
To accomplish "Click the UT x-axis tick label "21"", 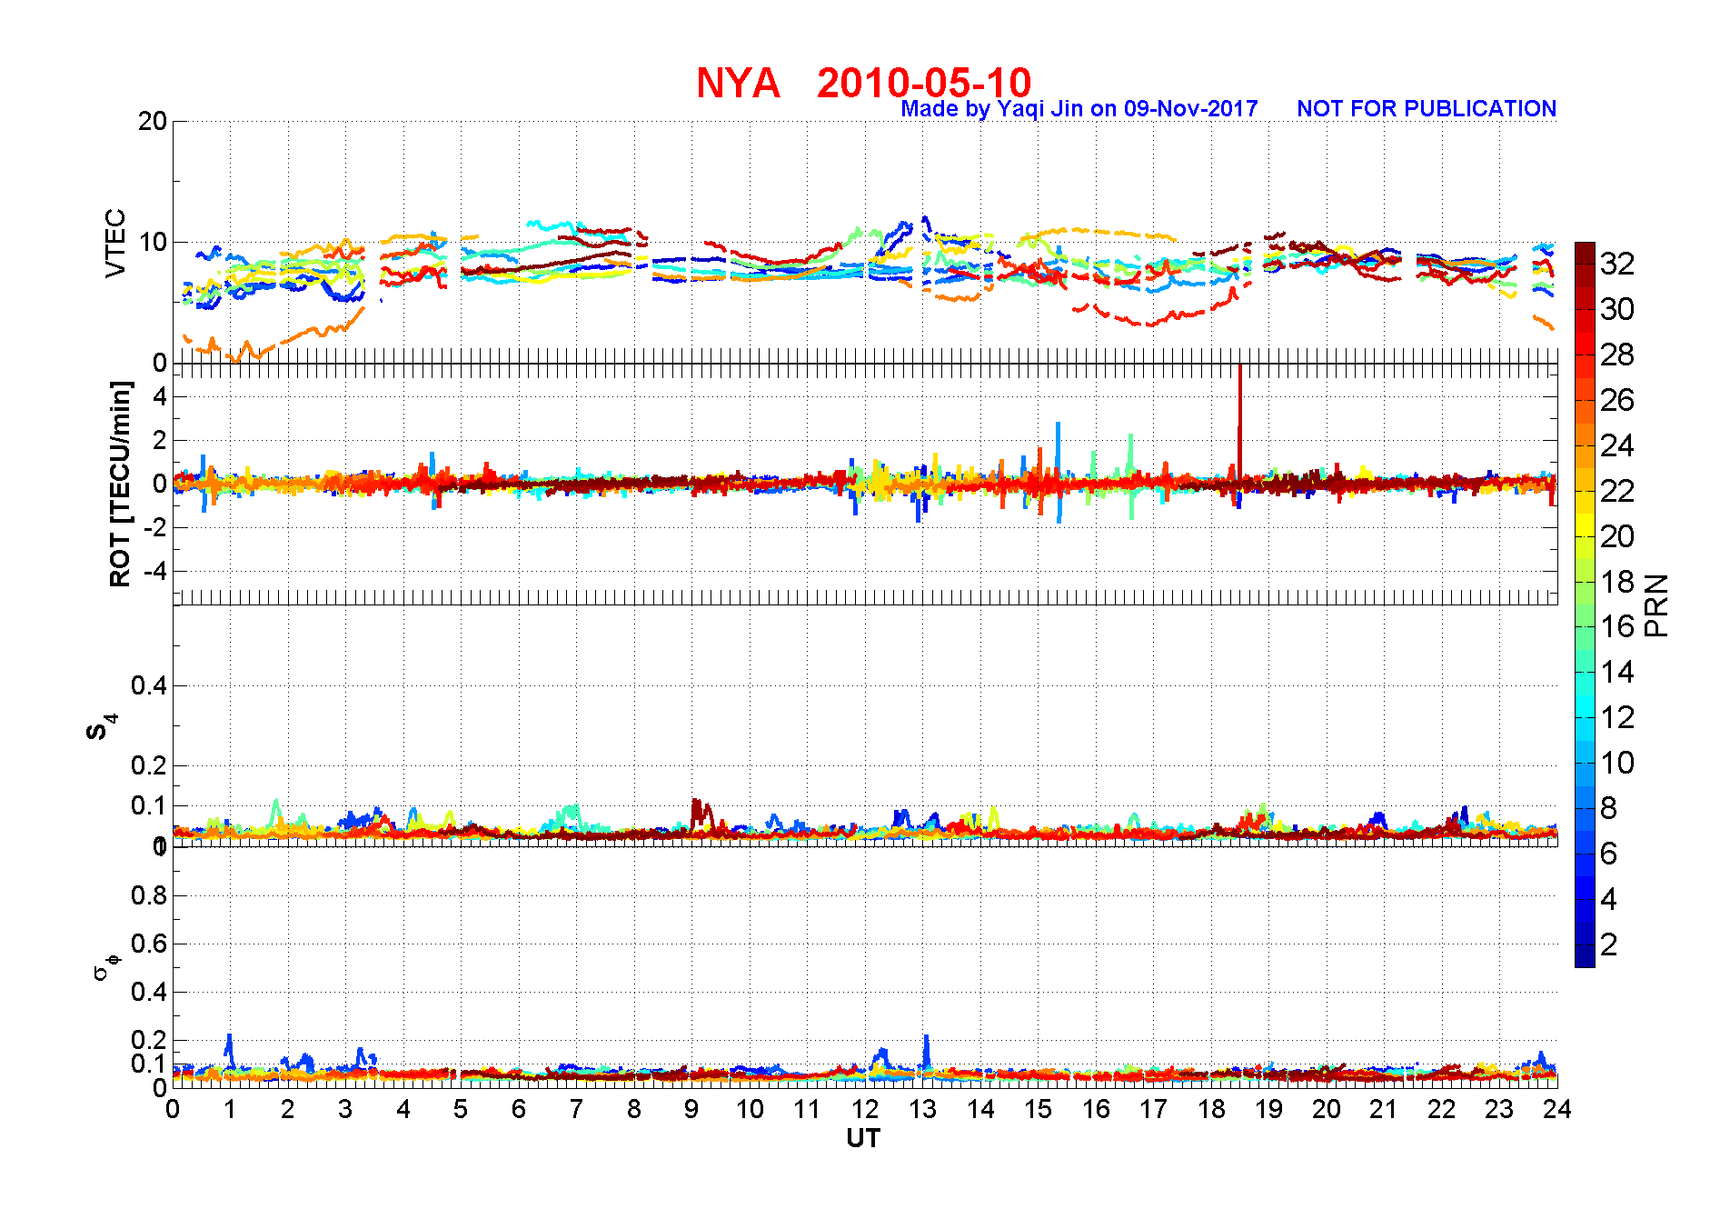I will pyautogui.click(x=1384, y=1109).
